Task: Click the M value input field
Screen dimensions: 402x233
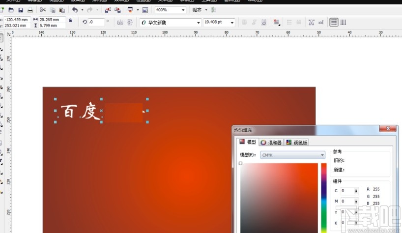Action: pos(347,202)
